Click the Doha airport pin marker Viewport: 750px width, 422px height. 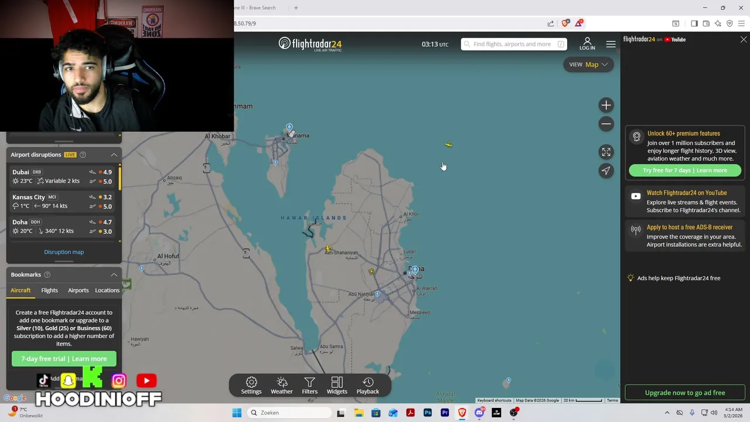tap(415, 270)
